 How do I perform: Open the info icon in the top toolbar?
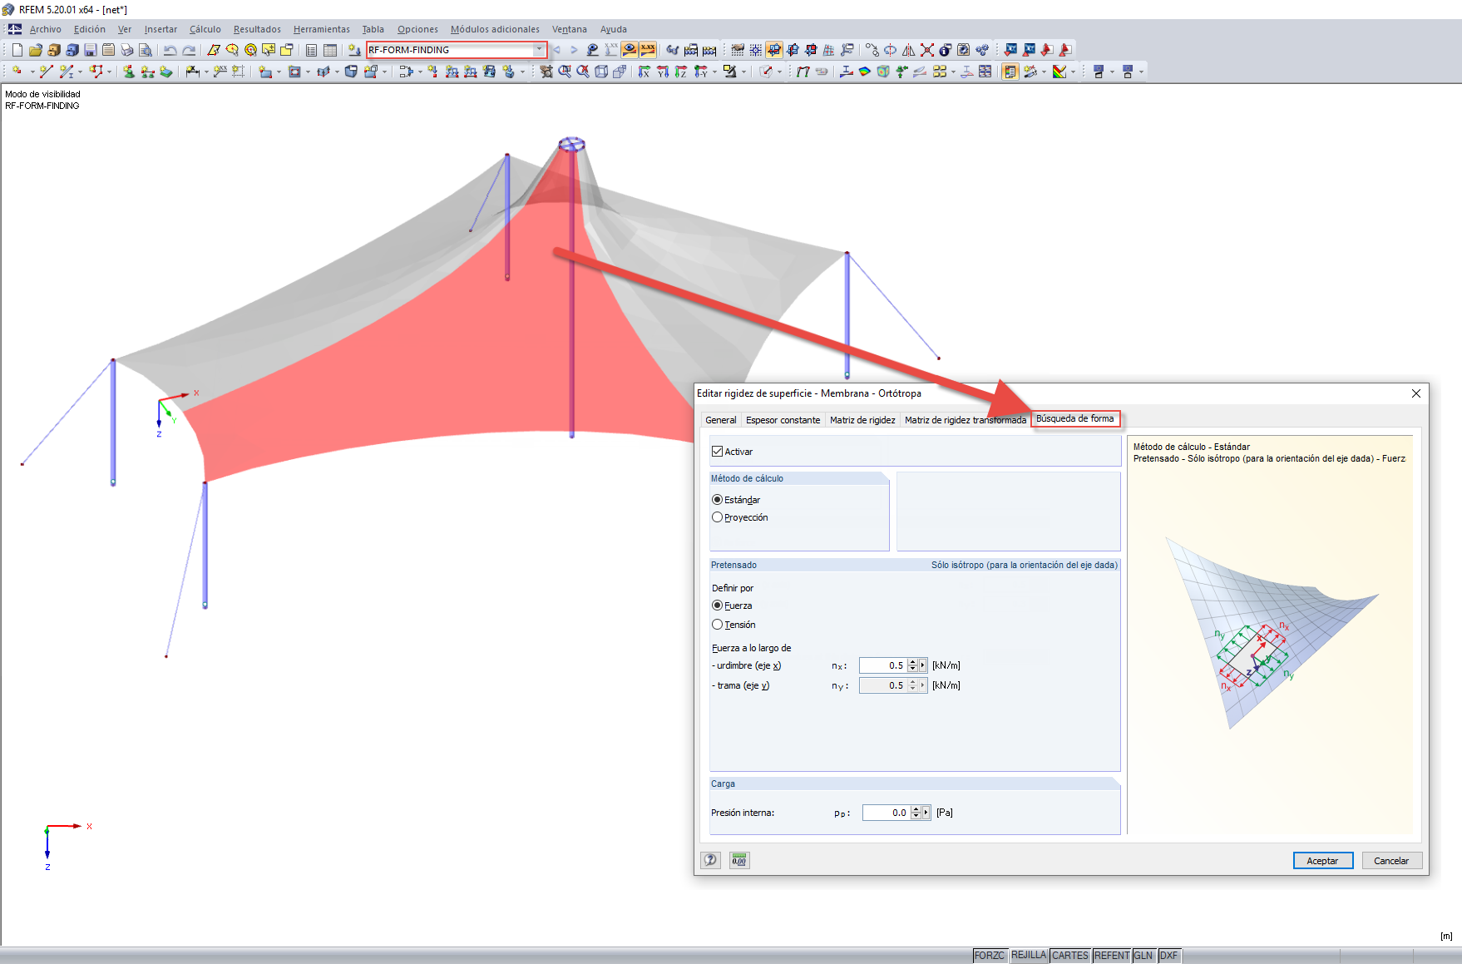point(946,50)
